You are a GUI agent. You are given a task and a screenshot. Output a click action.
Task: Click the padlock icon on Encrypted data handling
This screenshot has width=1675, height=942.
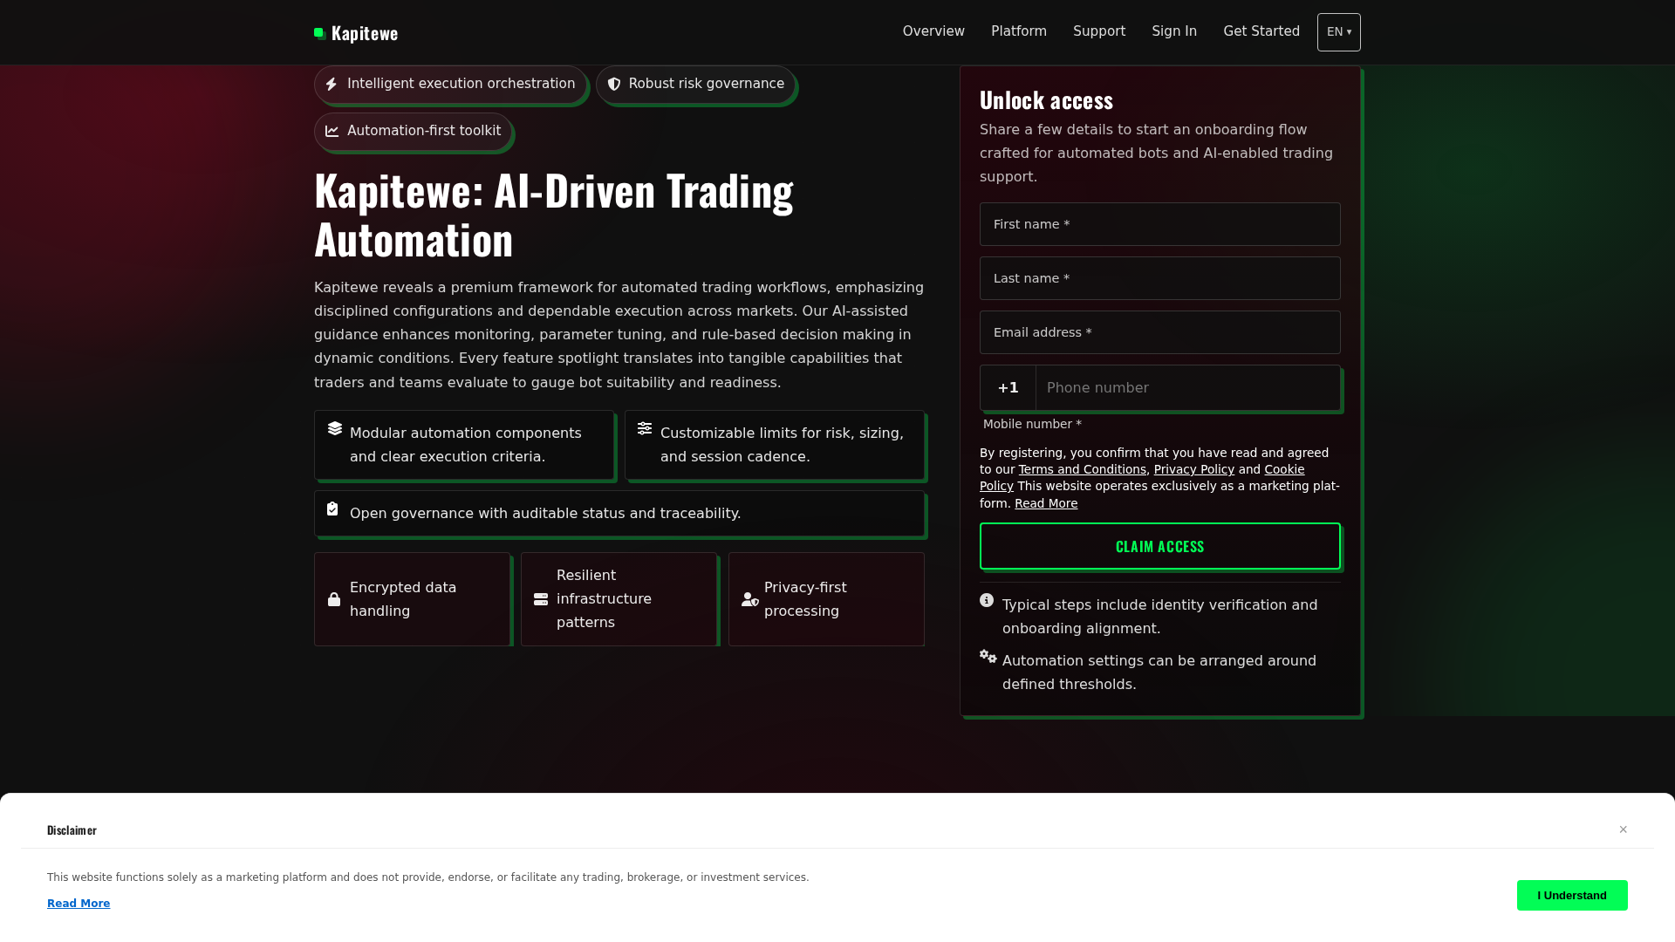(x=334, y=599)
